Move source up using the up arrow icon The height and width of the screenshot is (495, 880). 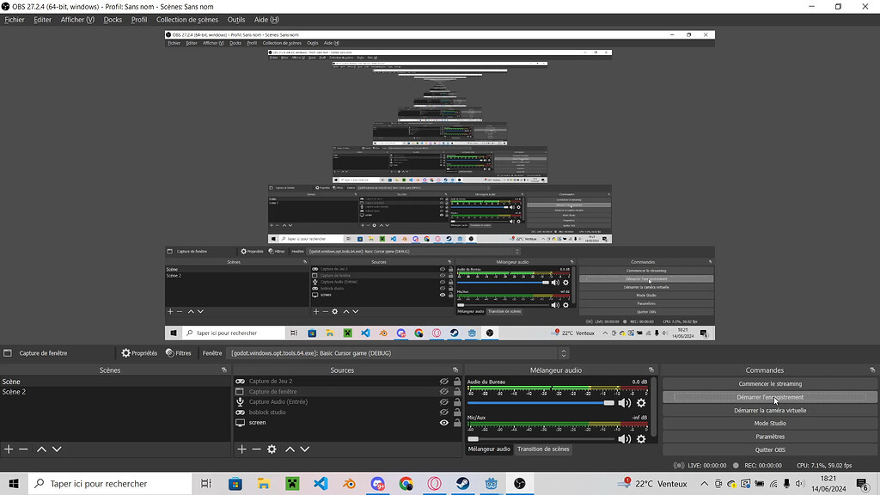click(290, 449)
